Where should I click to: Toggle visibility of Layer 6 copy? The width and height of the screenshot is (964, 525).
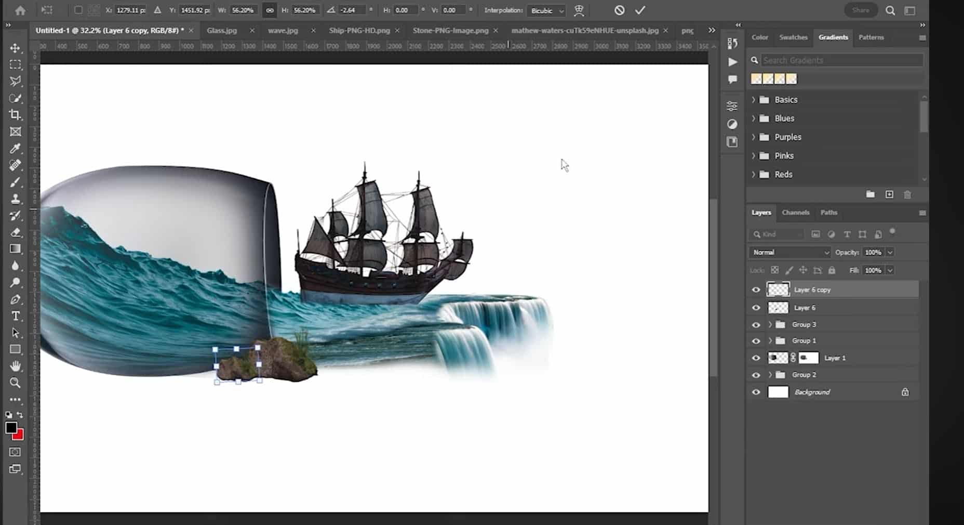[756, 290]
